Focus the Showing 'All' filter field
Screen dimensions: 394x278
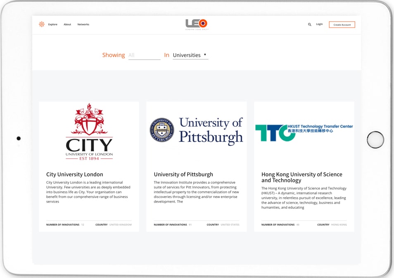tap(144, 55)
